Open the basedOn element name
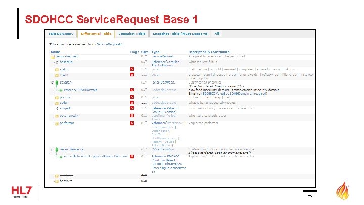This screenshot has height=205, width=364. tap(66, 62)
